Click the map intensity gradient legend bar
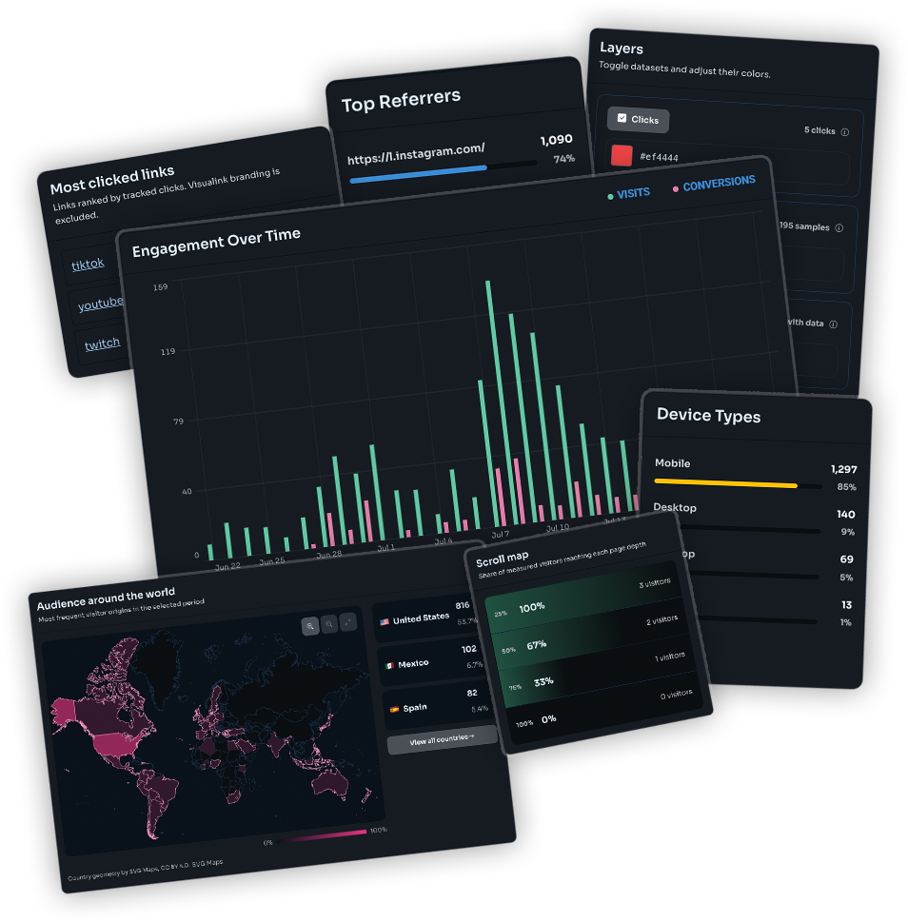908x922 pixels. click(321, 836)
